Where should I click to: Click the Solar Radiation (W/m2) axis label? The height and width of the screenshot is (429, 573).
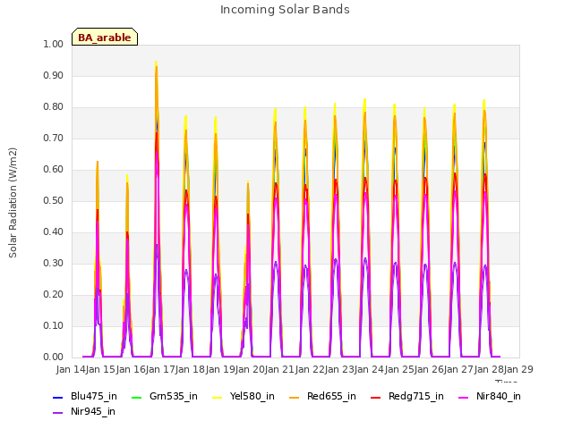pos(13,203)
